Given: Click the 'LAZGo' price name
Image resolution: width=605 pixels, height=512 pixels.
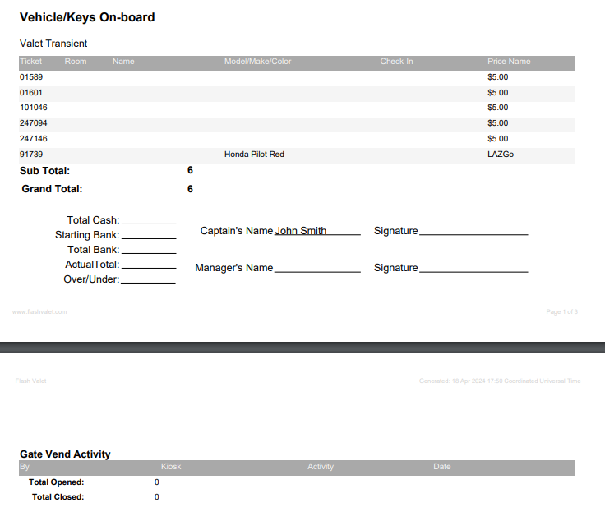Looking at the screenshot, I should 501,155.
